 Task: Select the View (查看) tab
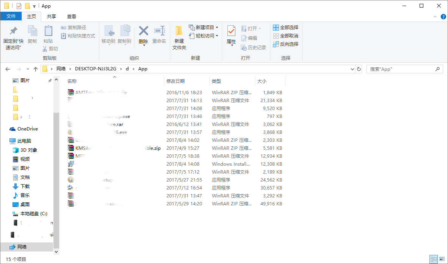click(71, 17)
